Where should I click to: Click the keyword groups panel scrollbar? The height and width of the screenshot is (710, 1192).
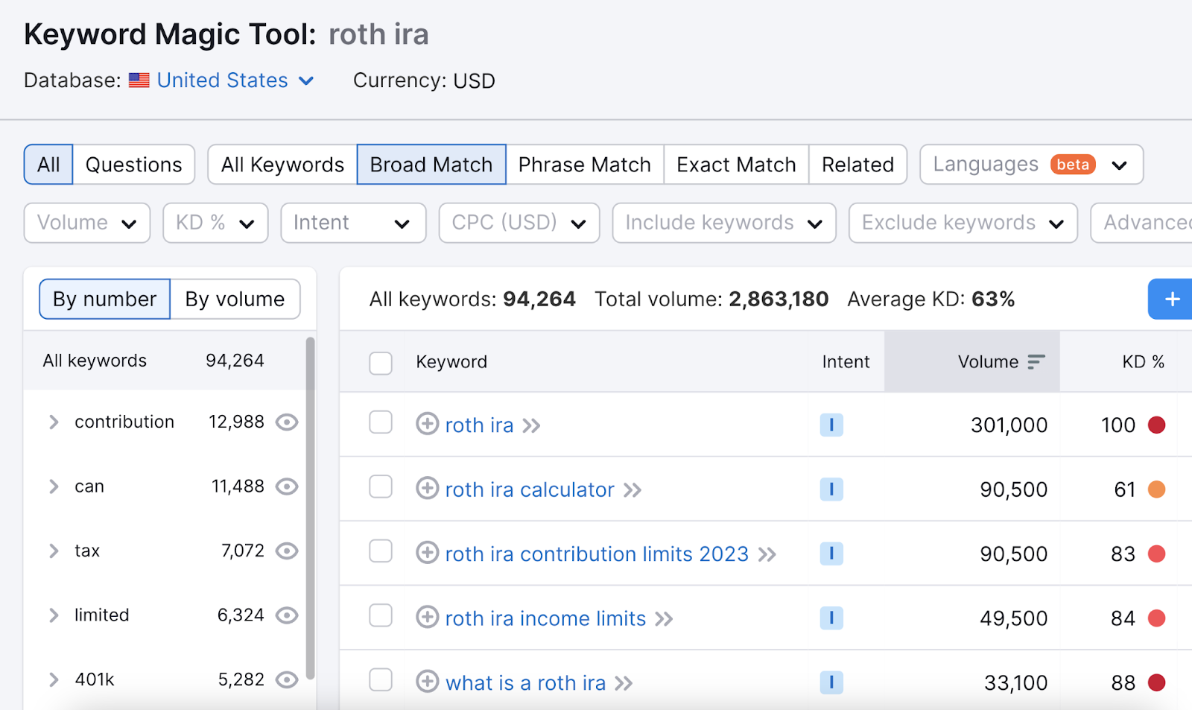coord(310,507)
